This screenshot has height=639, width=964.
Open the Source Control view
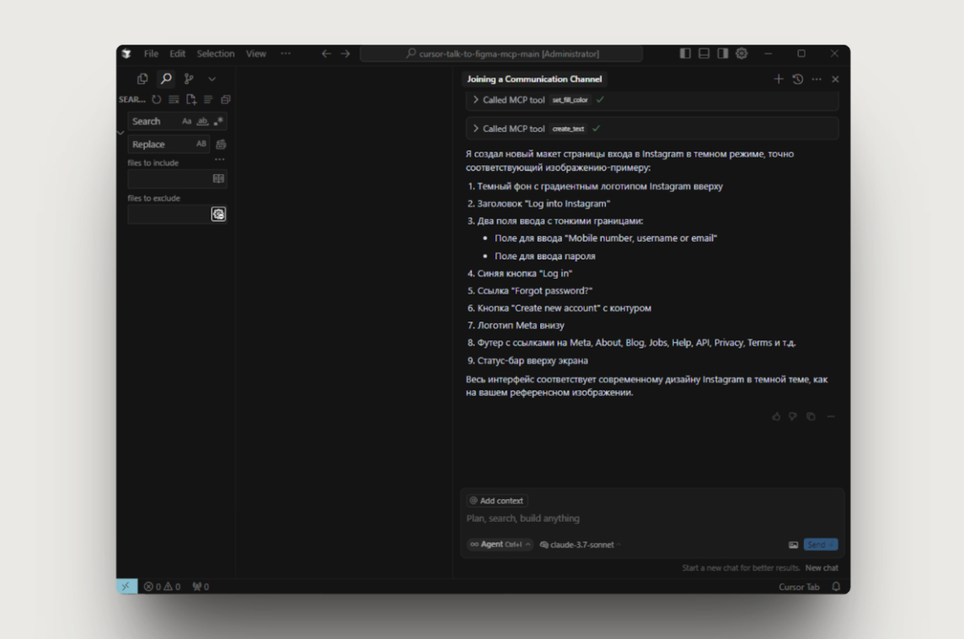point(189,78)
